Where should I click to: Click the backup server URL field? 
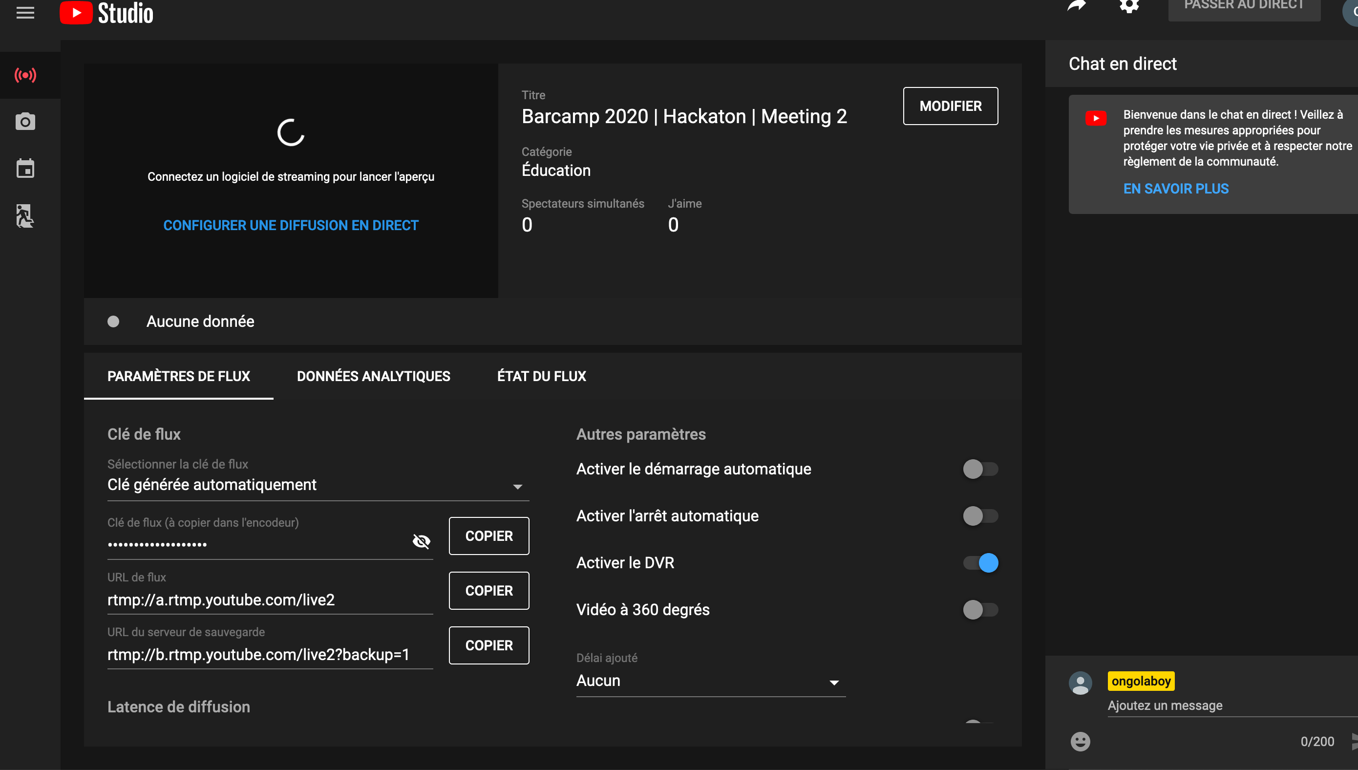(x=270, y=655)
